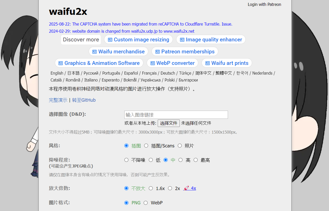Switch language to Українська

click(x=150, y=80)
